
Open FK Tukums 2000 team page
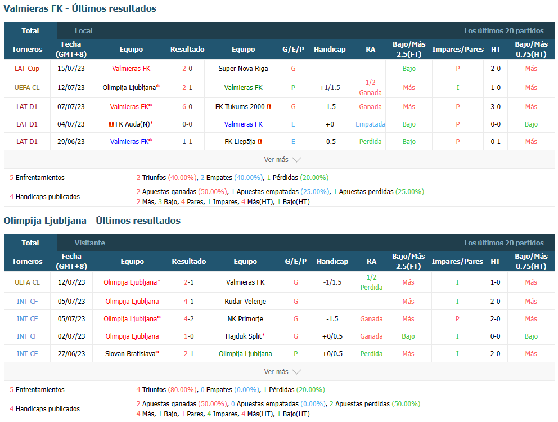tap(240, 107)
